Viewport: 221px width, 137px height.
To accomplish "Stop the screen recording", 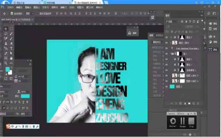I will click(x=191, y=122).
